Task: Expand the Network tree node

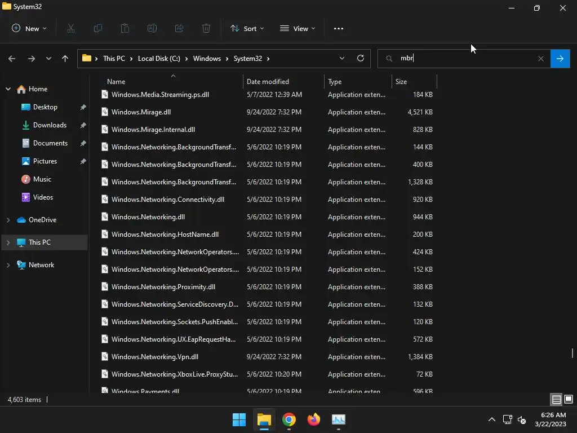Action: tap(8, 265)
